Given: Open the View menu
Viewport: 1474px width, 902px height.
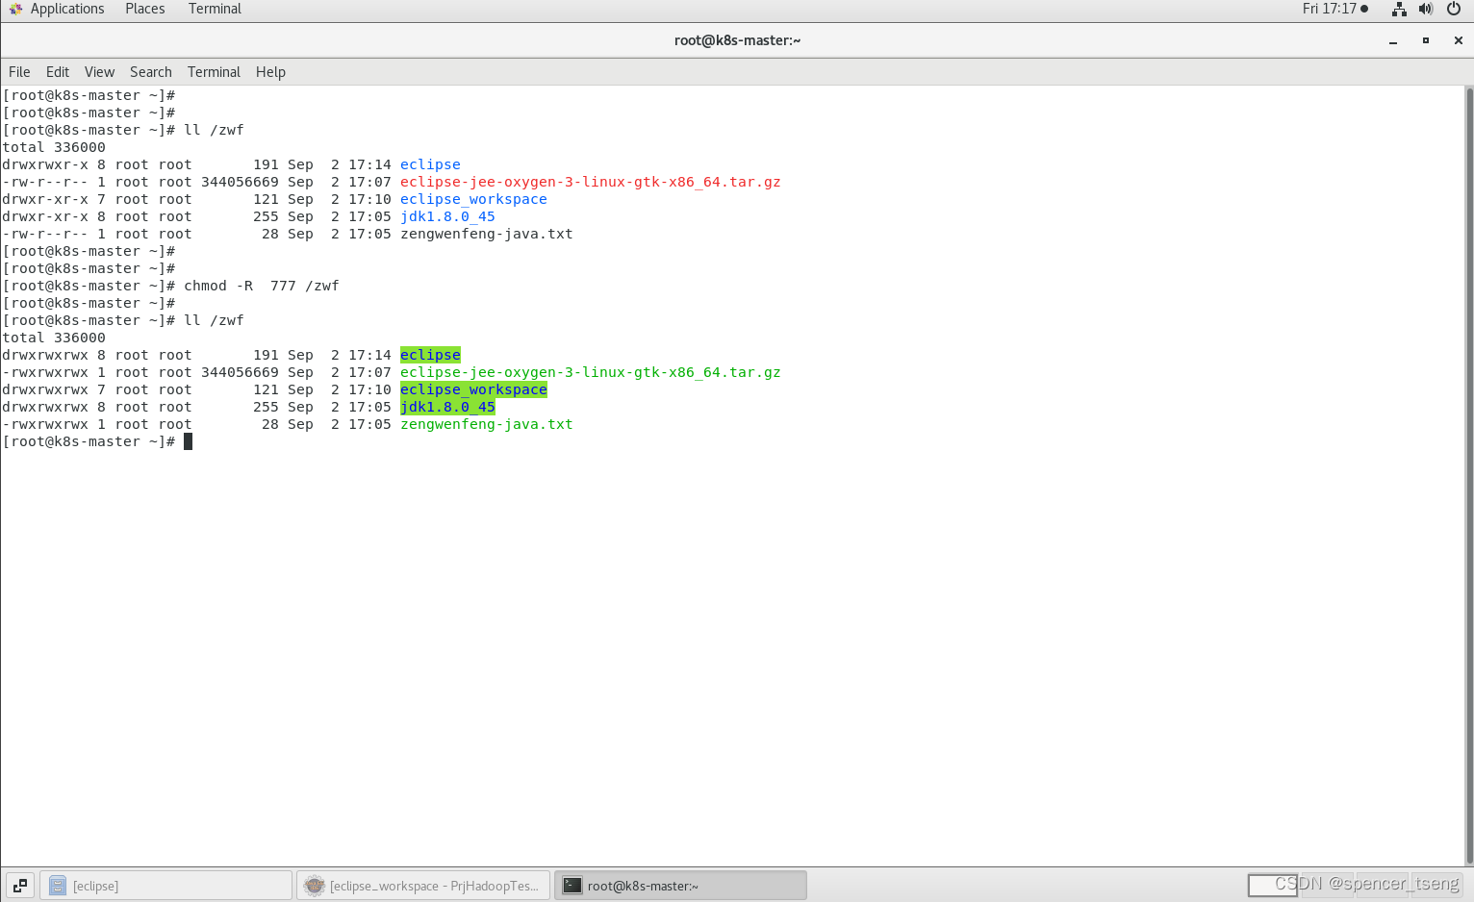Looking at the screenshot, I should (99, 71).
